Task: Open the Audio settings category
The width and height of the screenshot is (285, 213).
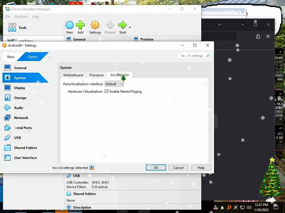Action: point(19,108)
